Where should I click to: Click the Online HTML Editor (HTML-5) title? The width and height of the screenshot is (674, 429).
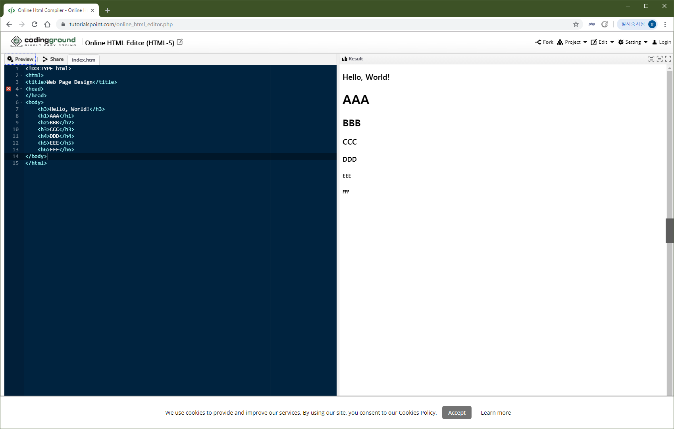pyautogui.click(x=129, y=43)
